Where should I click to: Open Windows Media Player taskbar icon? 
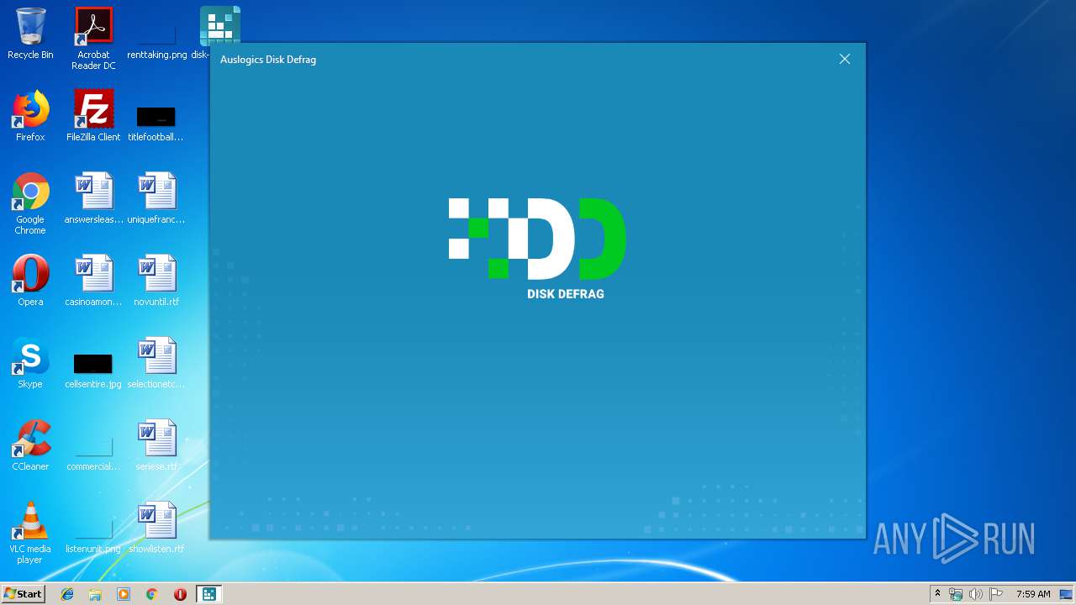point(124,594)
